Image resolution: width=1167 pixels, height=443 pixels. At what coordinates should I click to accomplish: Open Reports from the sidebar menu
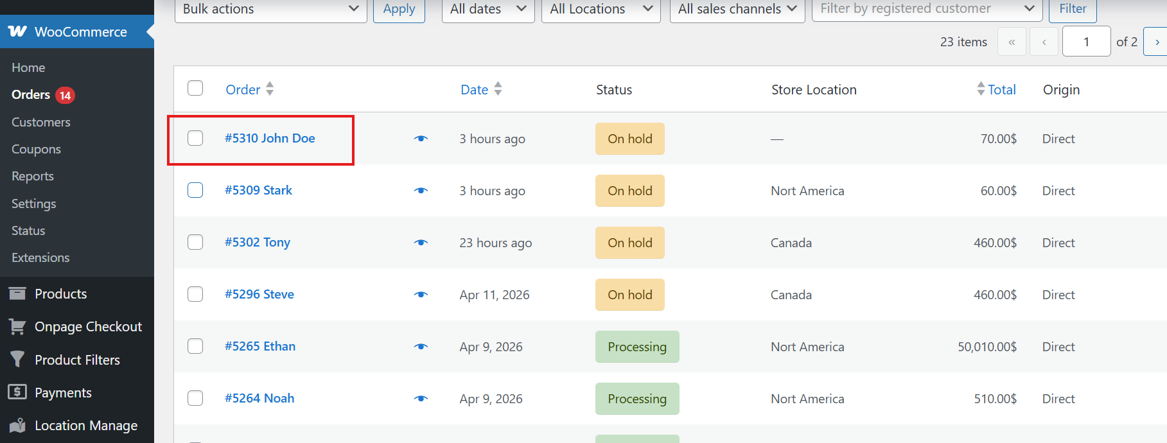pos(33,176)
